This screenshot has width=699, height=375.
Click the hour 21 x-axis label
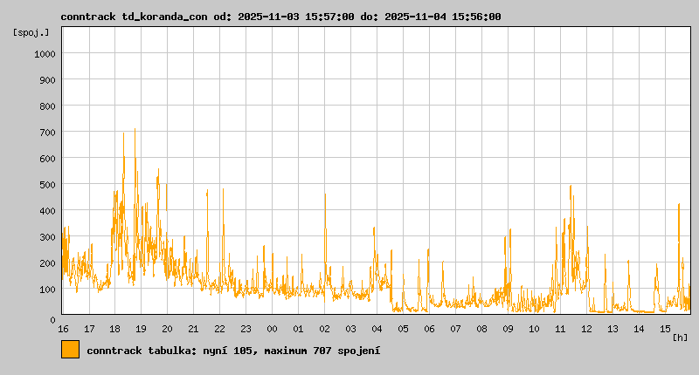click(x=194, y=329)
